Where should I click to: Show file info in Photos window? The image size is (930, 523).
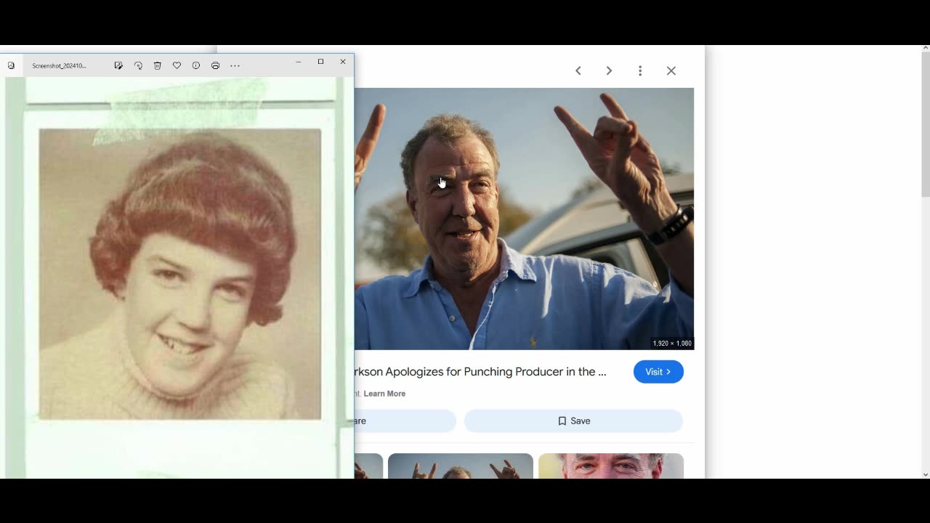pos(195,65)
